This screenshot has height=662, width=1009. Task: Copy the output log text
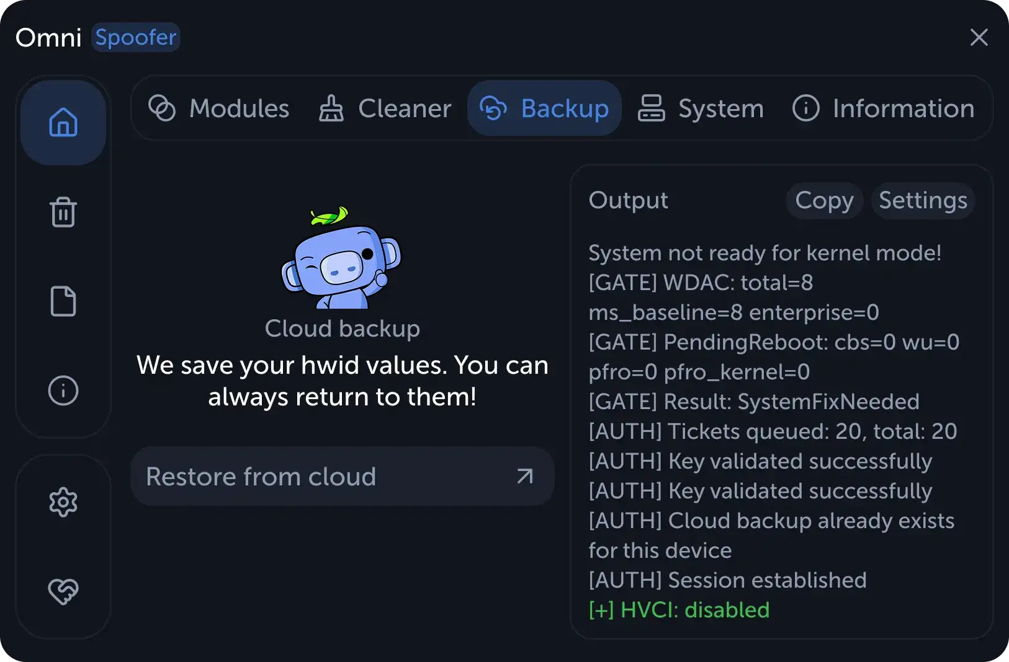824,200
